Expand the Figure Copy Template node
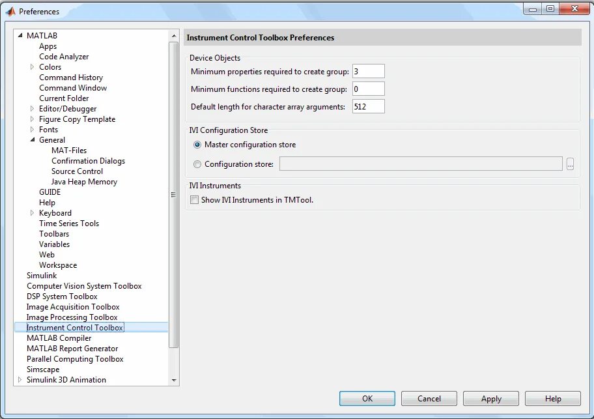Viewport: 594px width, 419px height. pos(32,119)
